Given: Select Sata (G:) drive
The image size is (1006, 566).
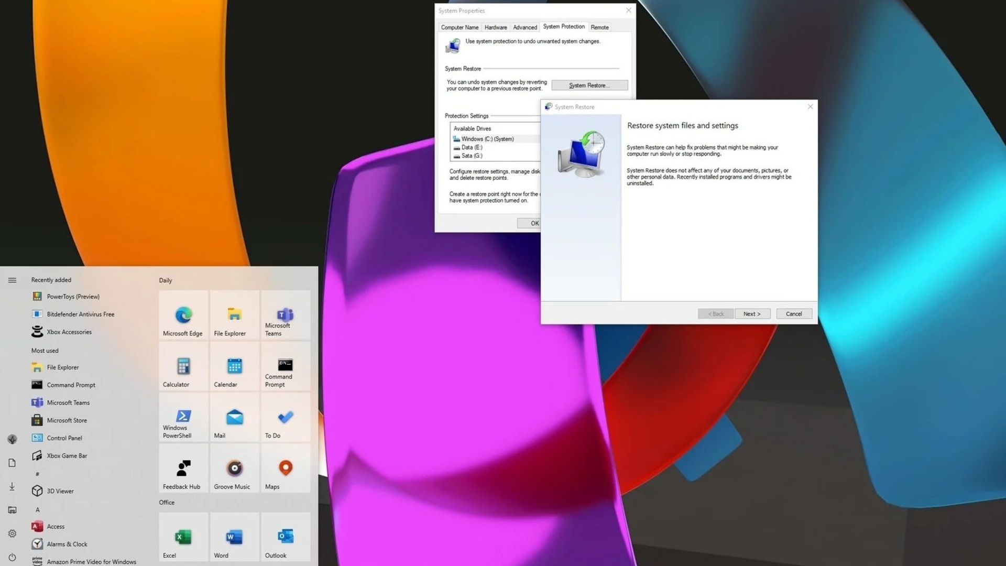Looking at the screenshot, I should pos(468,156).
